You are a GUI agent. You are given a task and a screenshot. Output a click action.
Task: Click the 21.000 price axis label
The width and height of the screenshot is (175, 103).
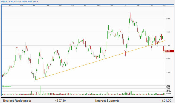[x=168, y=72]
